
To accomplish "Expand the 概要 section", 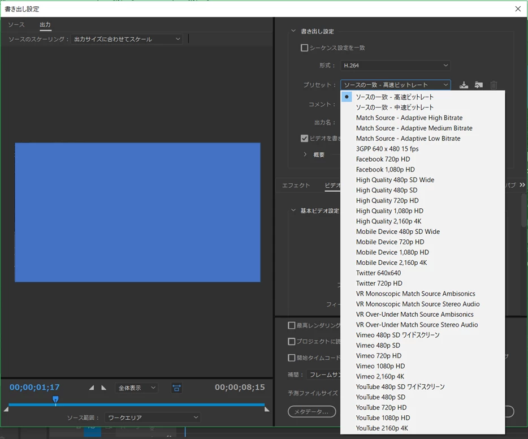I will pos(305,154).
